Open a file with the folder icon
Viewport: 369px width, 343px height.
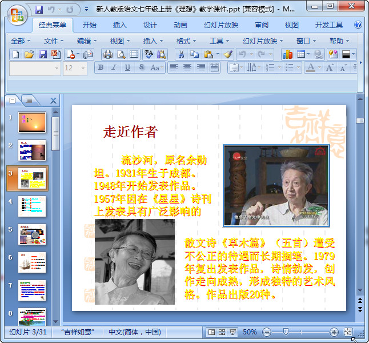point(29,54)
